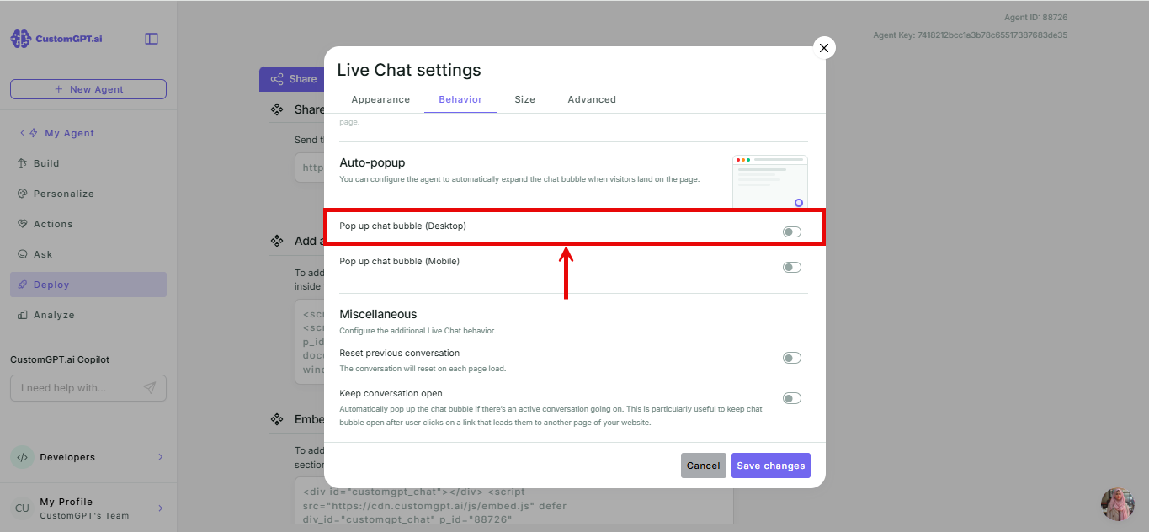Enable Pop up chat bubble (Desktop)
1149x532 pixels.
click(792, 231)
